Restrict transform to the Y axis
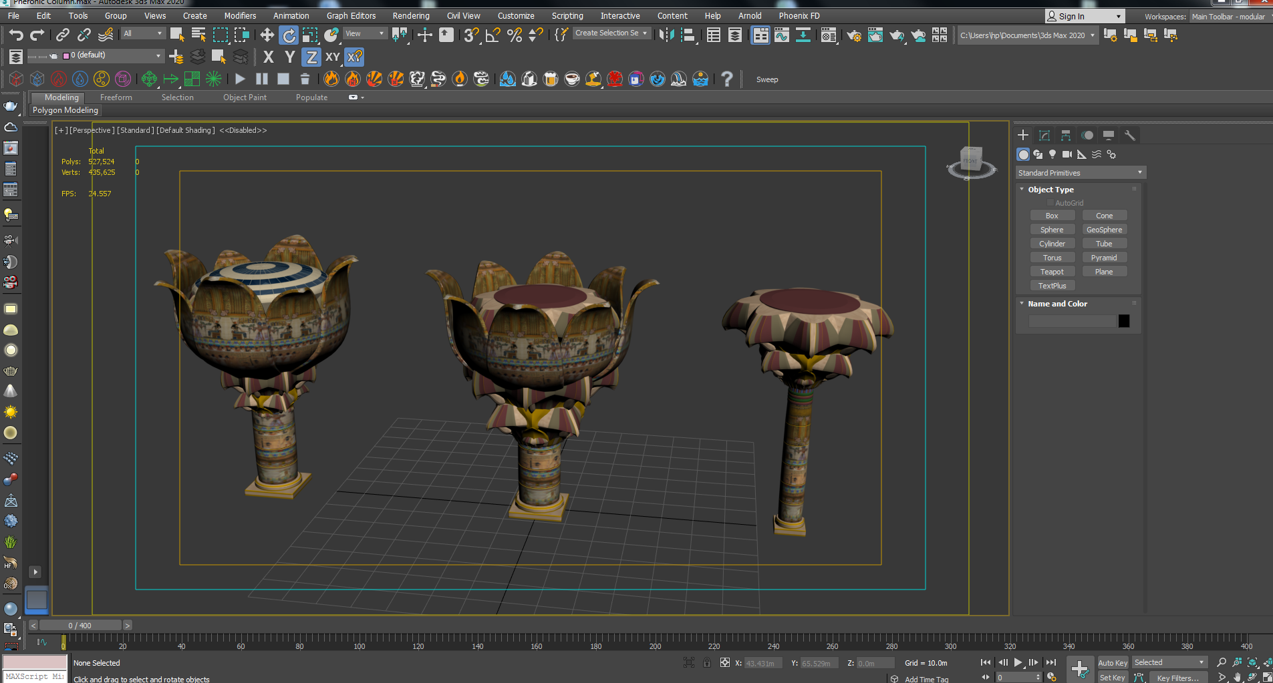Image resolution: width=1273 pixels, height=683 pixels. pyautogui.click(x=289, y=57)
